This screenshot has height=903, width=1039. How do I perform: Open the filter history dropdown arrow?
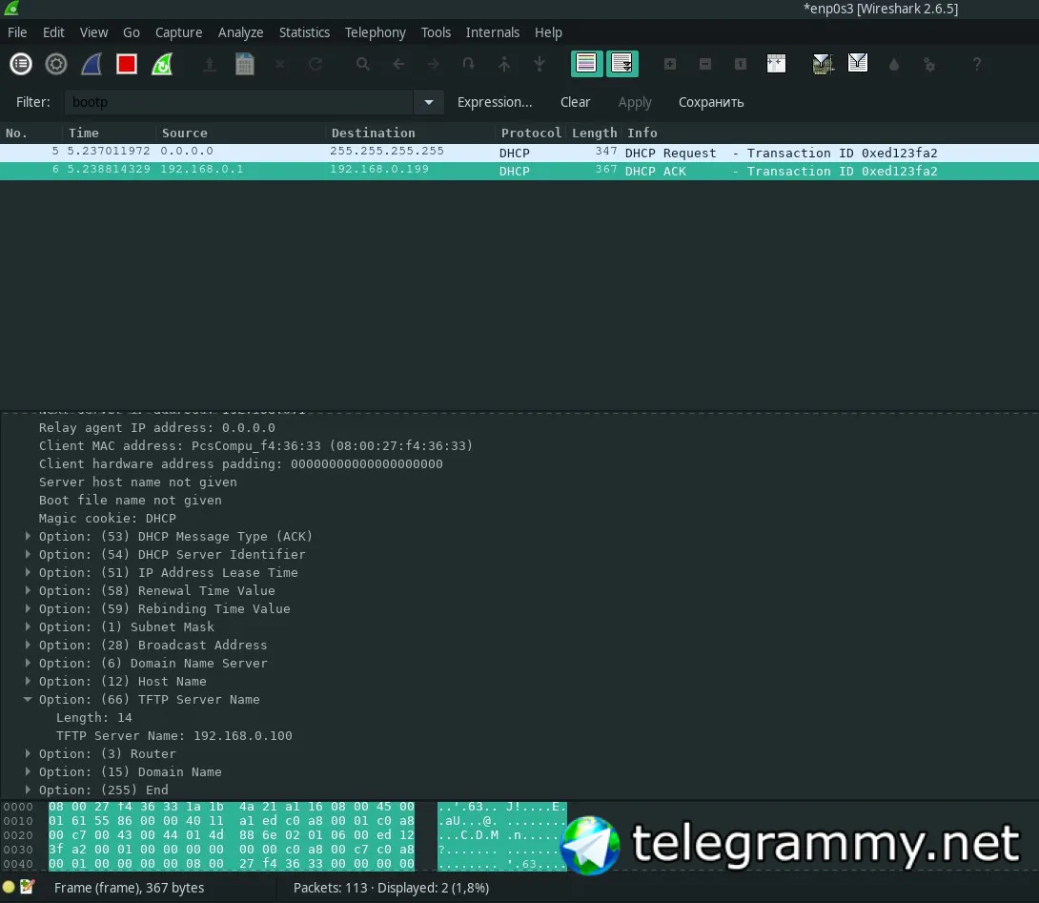(428, 102)
